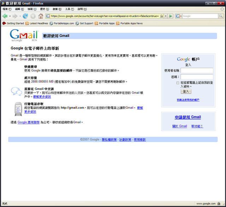226x207 pixels.
Task: Go to the Home page icon
Action: click(x=41, y=16)
